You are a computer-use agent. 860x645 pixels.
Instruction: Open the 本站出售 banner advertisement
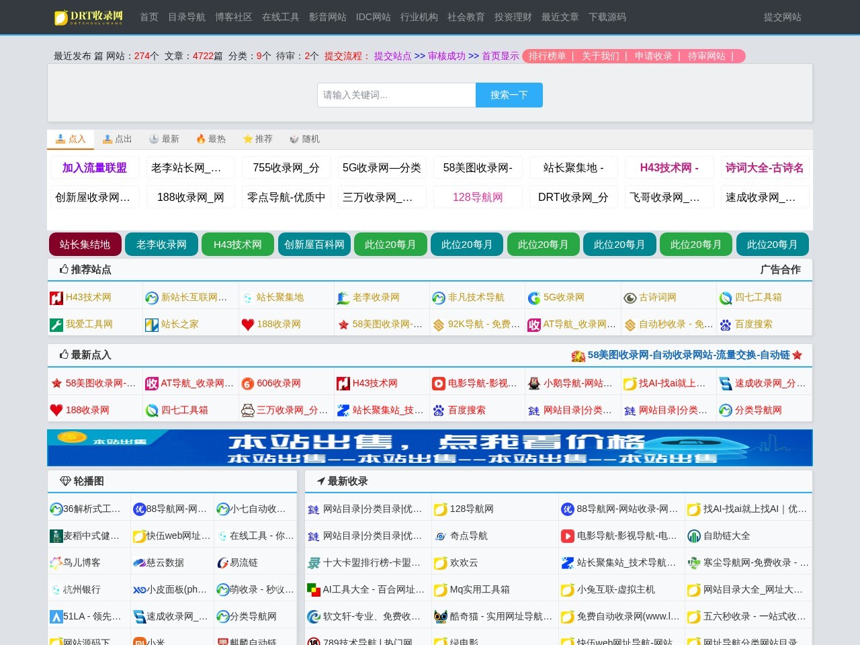pos(430,447)
